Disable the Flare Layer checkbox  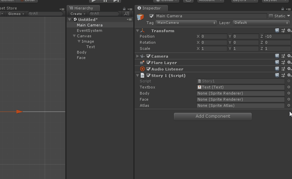149,63
